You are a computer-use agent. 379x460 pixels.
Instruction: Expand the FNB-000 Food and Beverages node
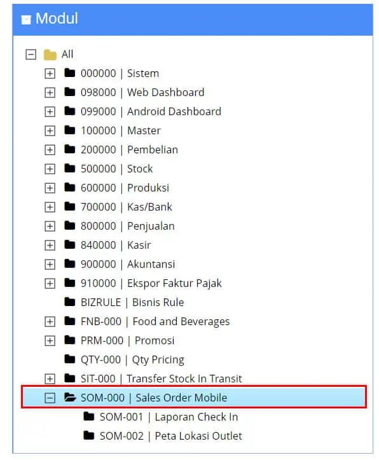50,322
